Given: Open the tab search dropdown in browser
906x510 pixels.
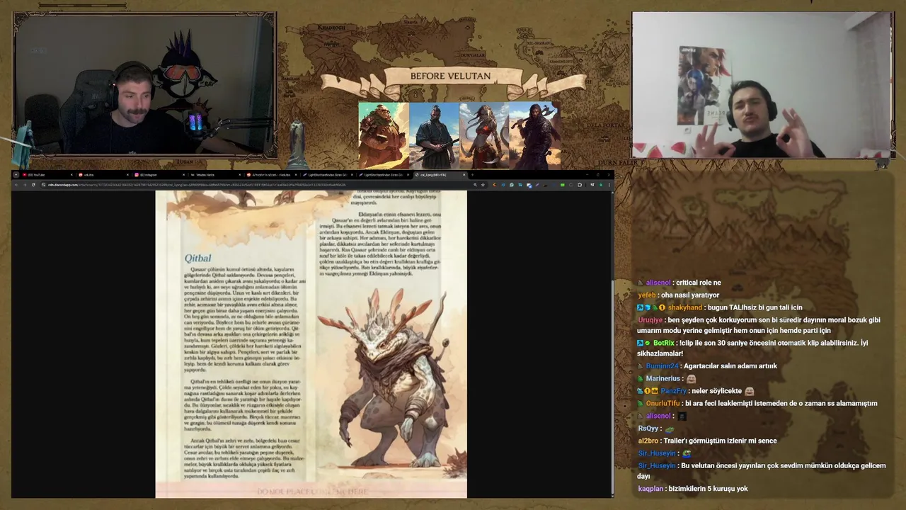Looking at the screenshot, I should click(16, 174).
